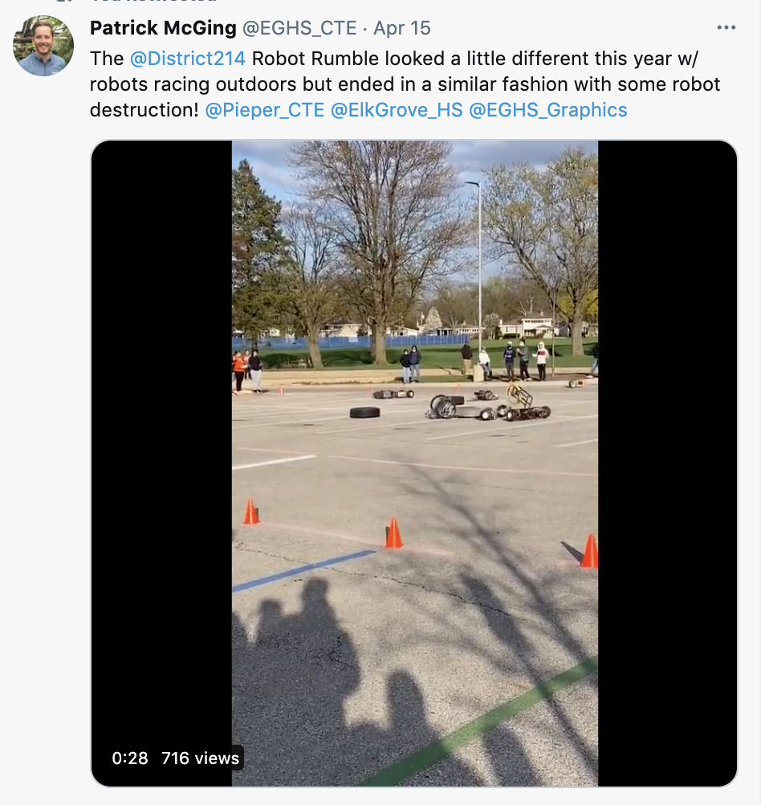Open the tweet via Apr 15 timestamp

coord(402,28)
